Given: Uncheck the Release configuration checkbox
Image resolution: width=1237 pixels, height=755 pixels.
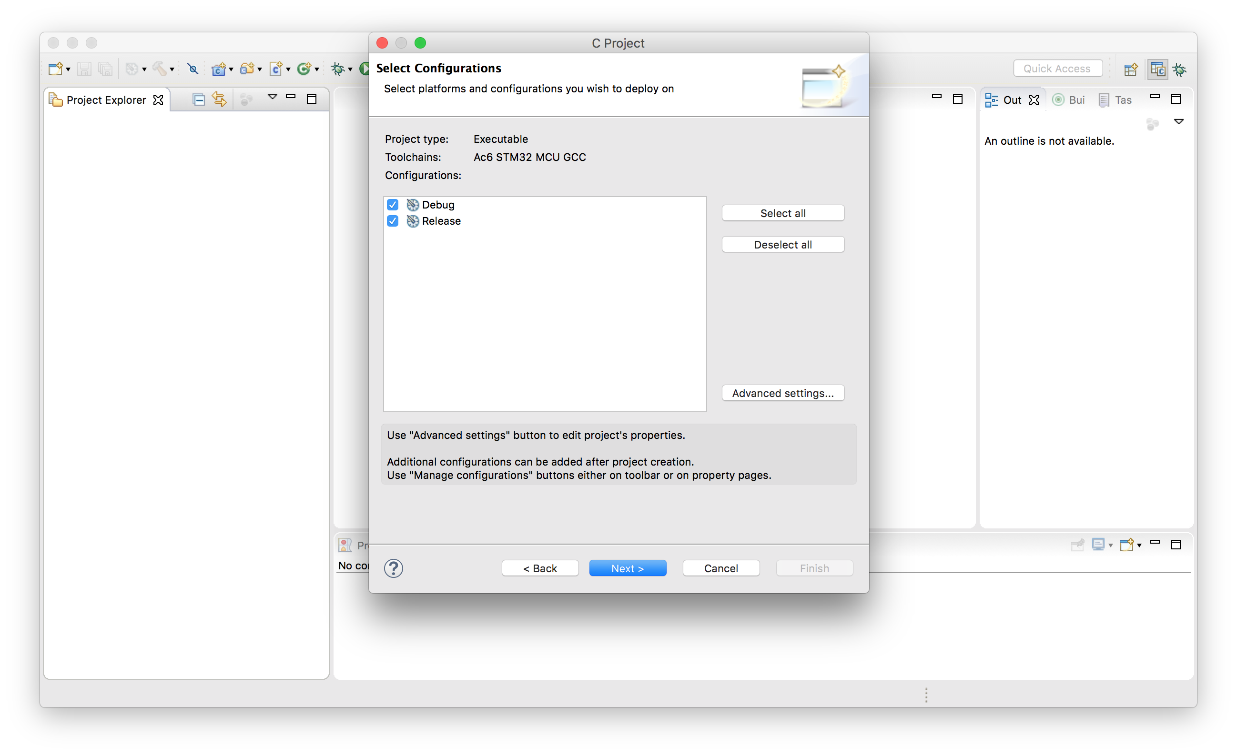Looking at the screenshot, I should point(393,221).
